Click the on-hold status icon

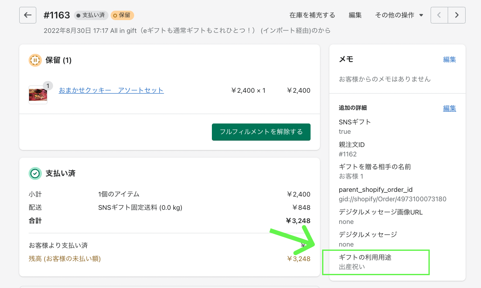(x=35, y=60)
